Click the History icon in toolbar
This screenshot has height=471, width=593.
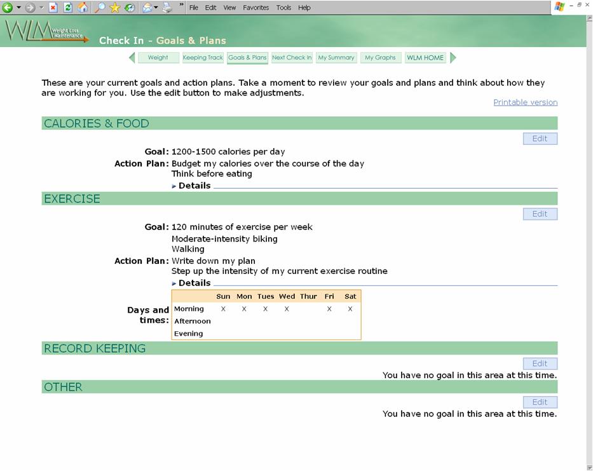(x=130, y=8)
